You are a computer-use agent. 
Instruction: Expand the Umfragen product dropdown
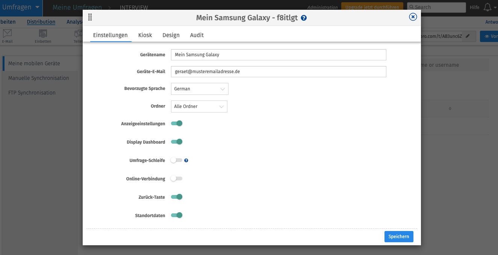click(x=21, y=7)
